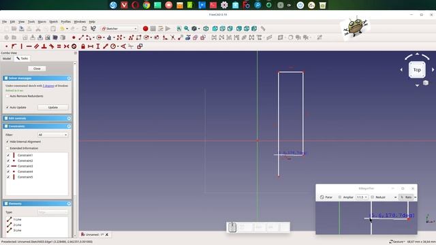Toggle the Auto Update checkbox
Viewport: 436px width, 245px height.
click(x=7, y=108)
